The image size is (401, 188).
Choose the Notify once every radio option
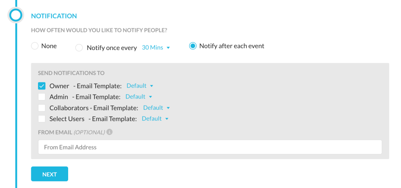tap(79, 48)
